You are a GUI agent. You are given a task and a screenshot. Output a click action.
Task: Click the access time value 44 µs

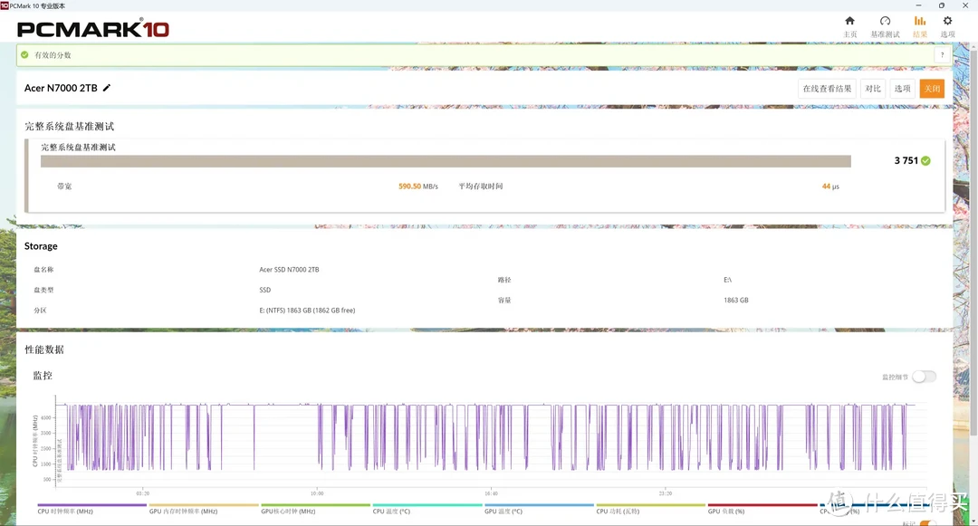[x=830, y=186]
